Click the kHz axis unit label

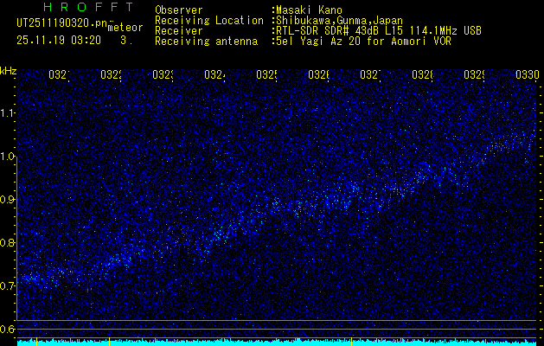(x=9, y=71)
